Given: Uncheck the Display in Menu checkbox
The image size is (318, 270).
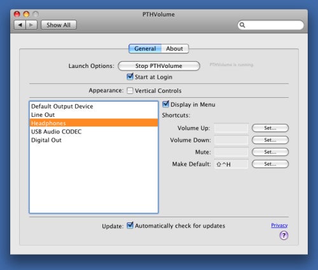Looking at the screenshot, I should point(165,104).
